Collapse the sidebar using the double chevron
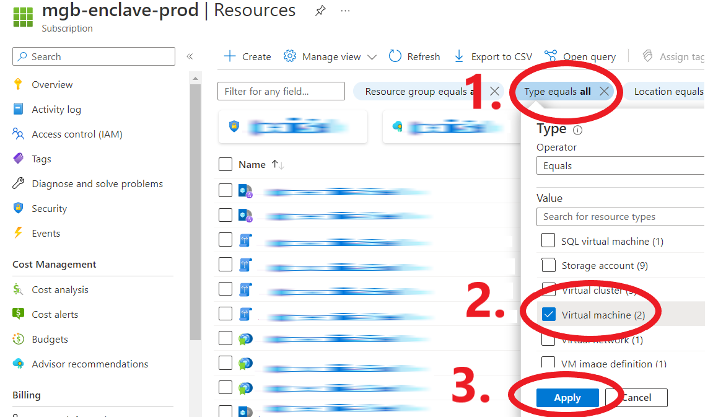 pos(190,56)
